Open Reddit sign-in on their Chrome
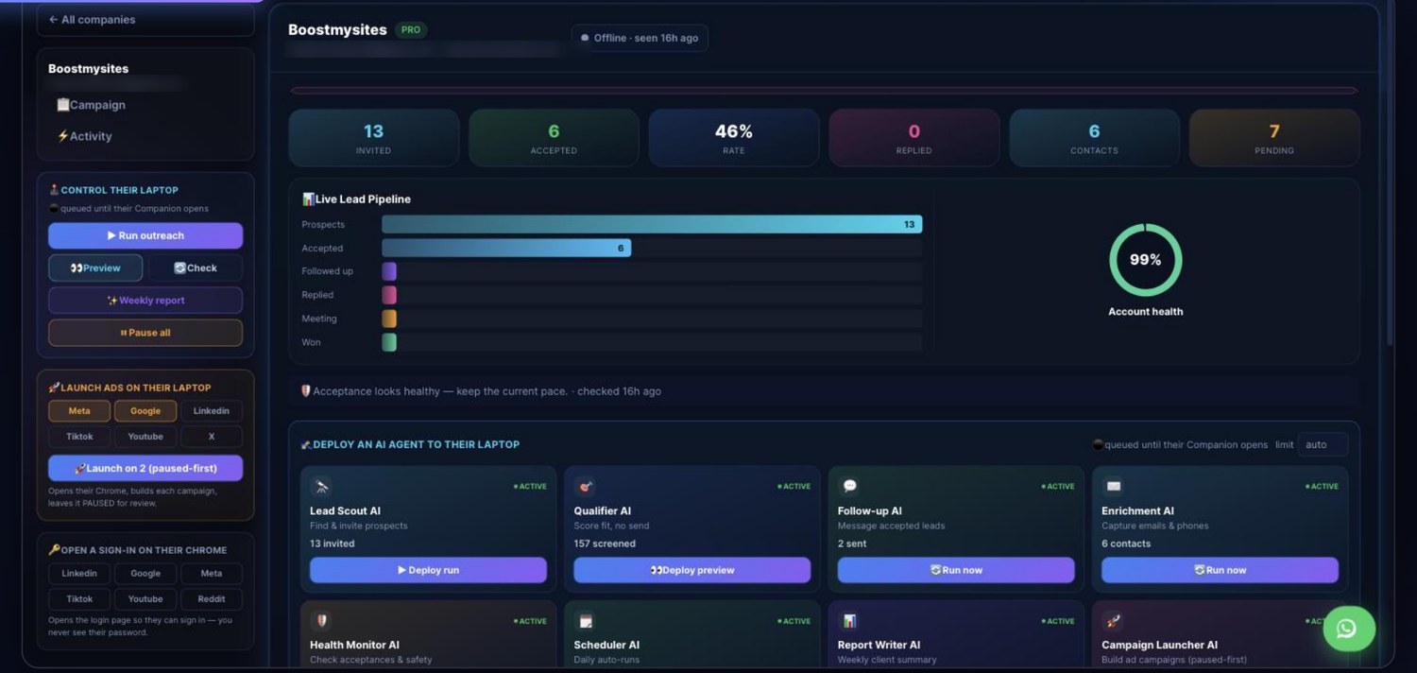Screen dimensions: 1417x673 coord(212,599)
